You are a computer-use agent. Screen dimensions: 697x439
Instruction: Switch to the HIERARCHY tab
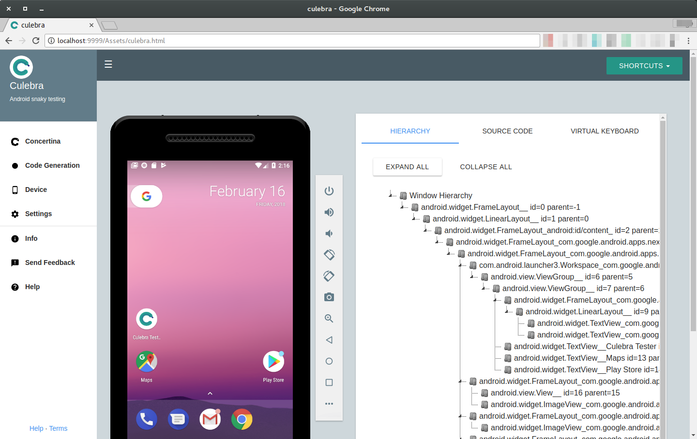click(x=410, y=131)
